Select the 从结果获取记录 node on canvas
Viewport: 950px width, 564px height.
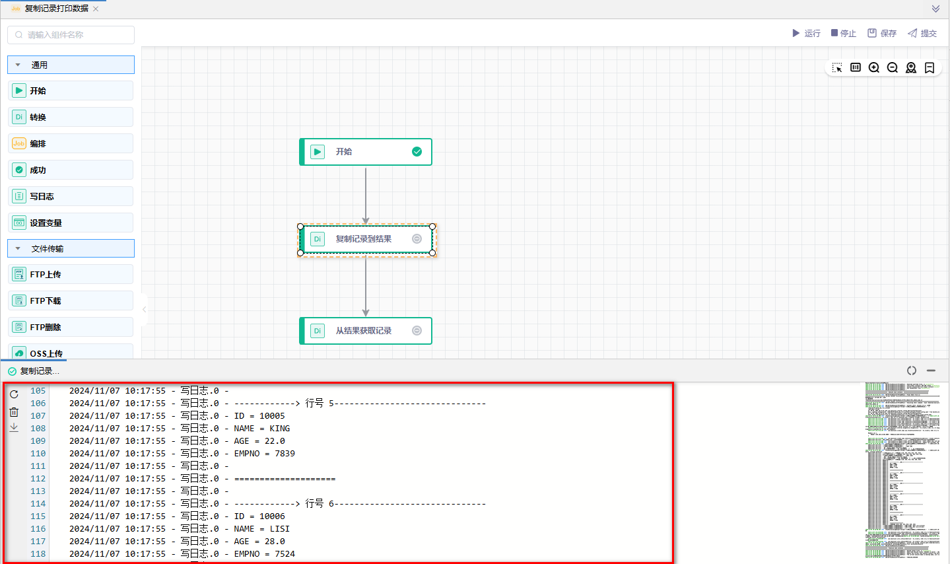point(365,331)
